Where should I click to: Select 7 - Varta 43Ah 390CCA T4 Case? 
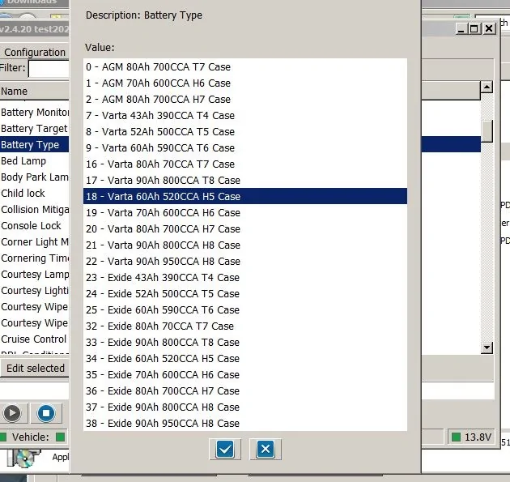245,116
